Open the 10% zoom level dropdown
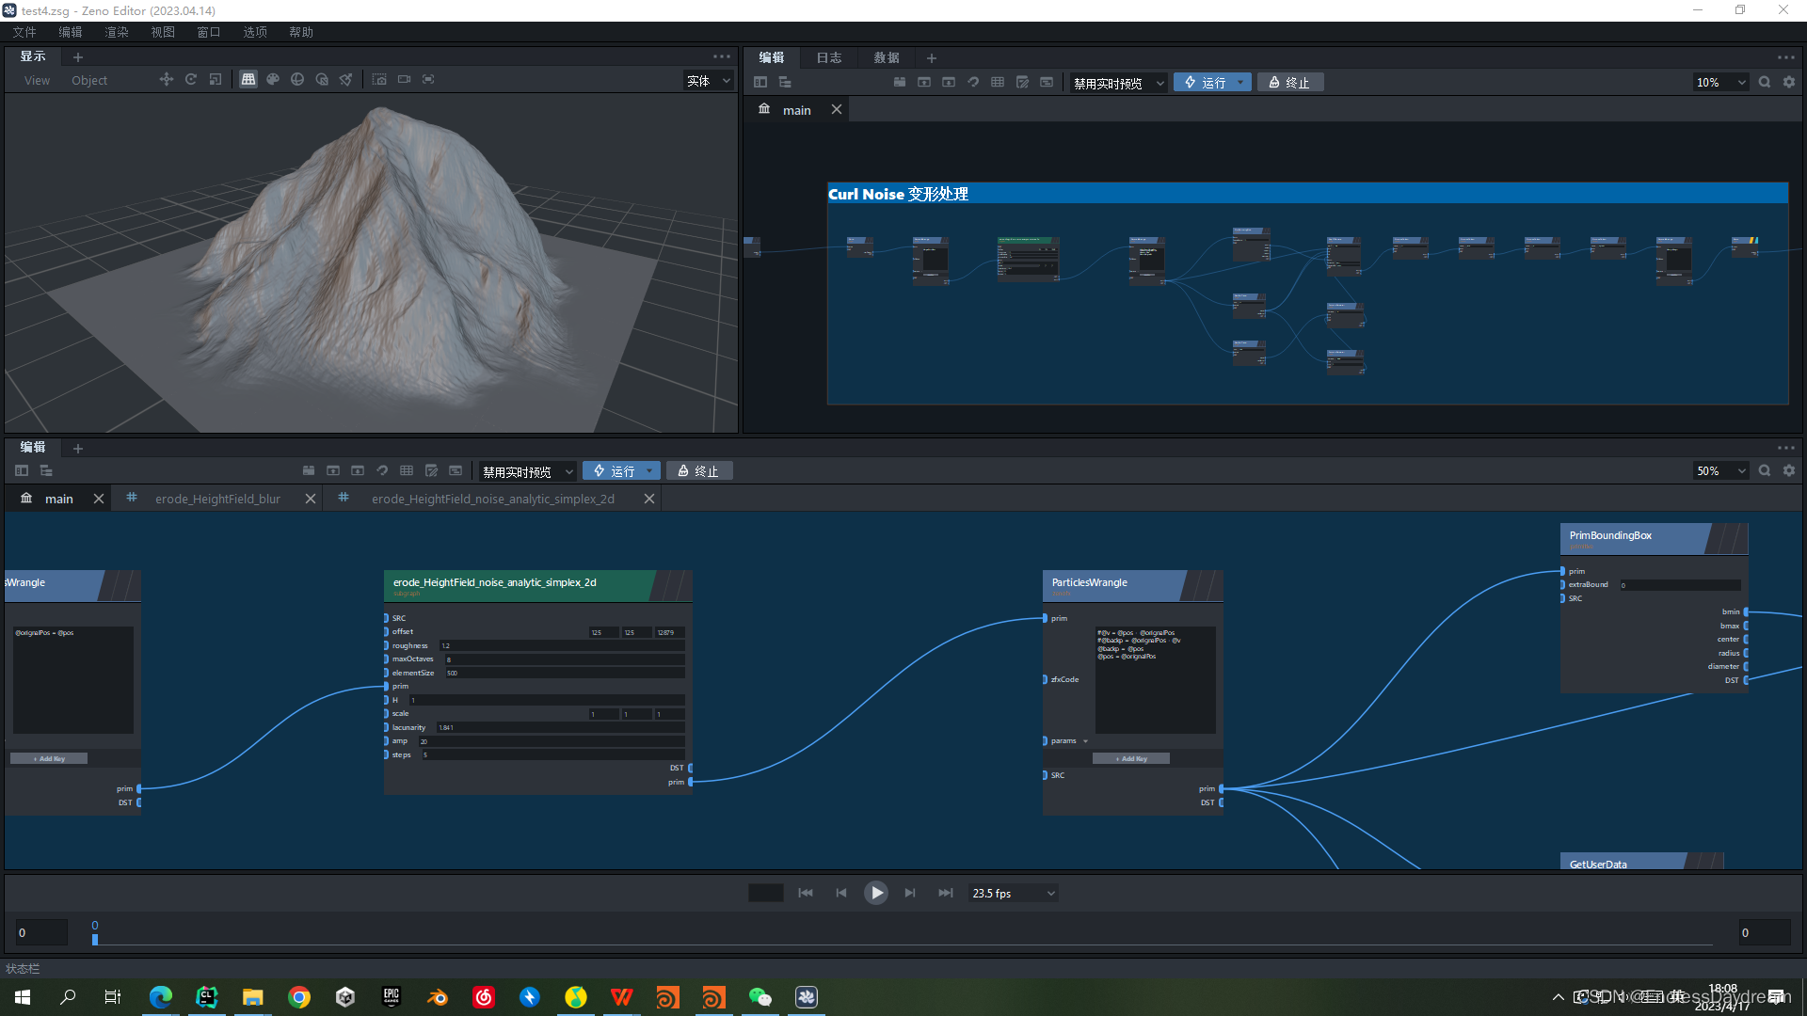 point(1720,83)
